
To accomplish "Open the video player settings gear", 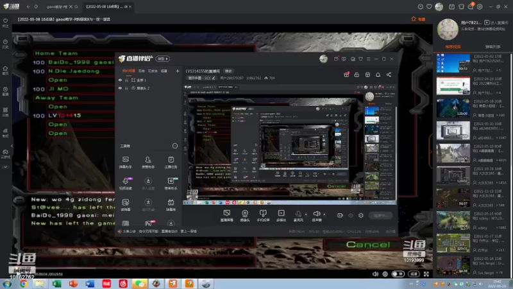I will [x=385, y=274].
